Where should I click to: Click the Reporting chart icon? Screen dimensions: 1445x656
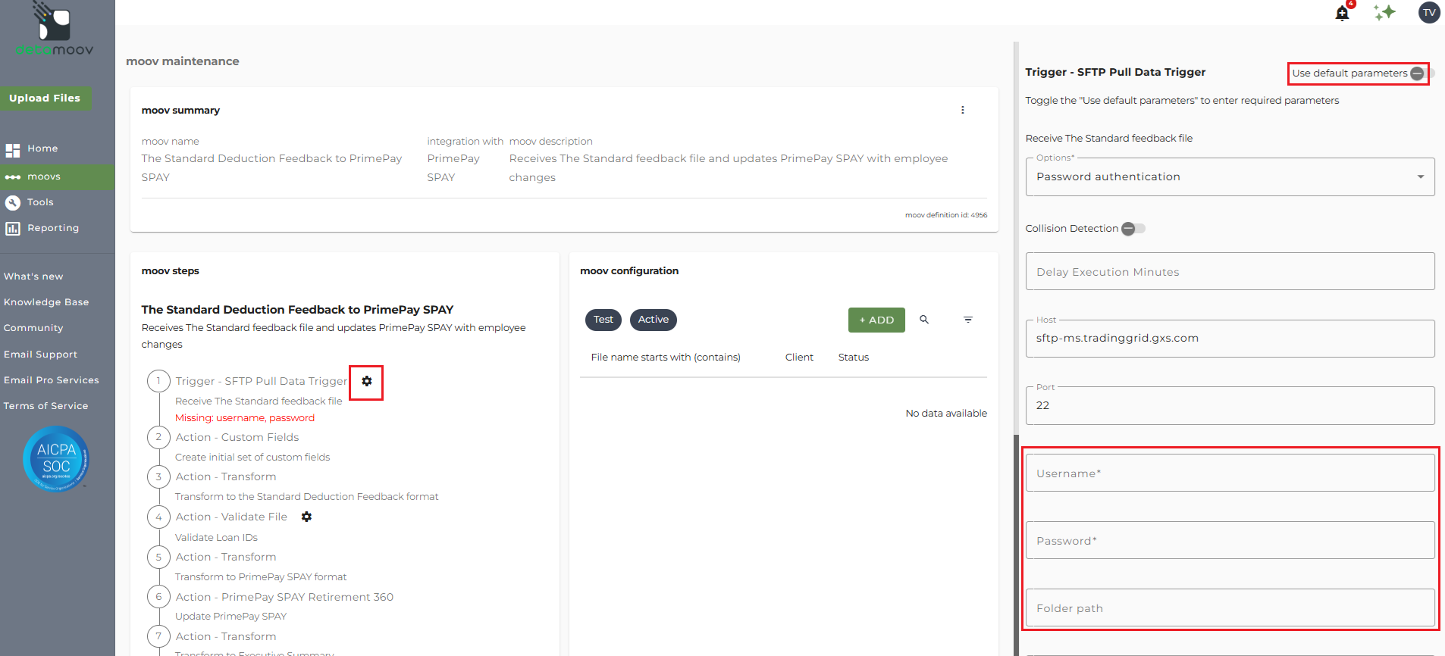tap(13, 228)
